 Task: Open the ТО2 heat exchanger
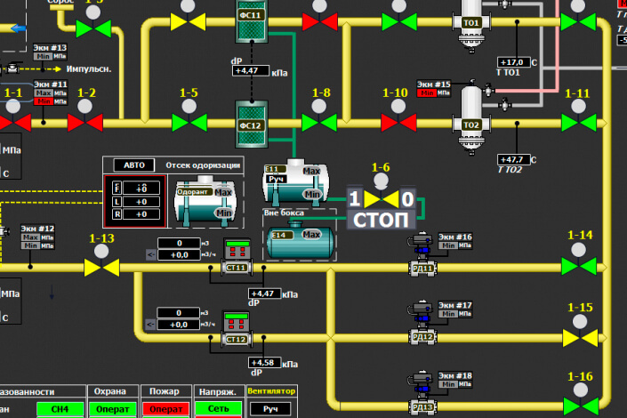(x=471, y=119)
